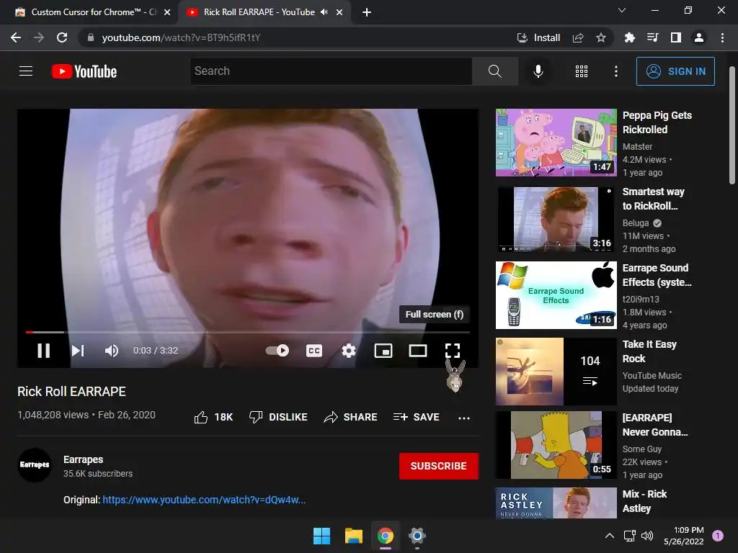Seek on the video progress bar

click(x=248, y=332)
